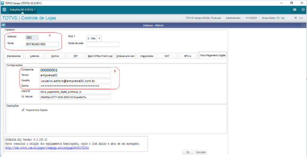Click the Nome de rede field
This screenshot has width=307, height=157.
pyautogui.click(x=103, y=44)
